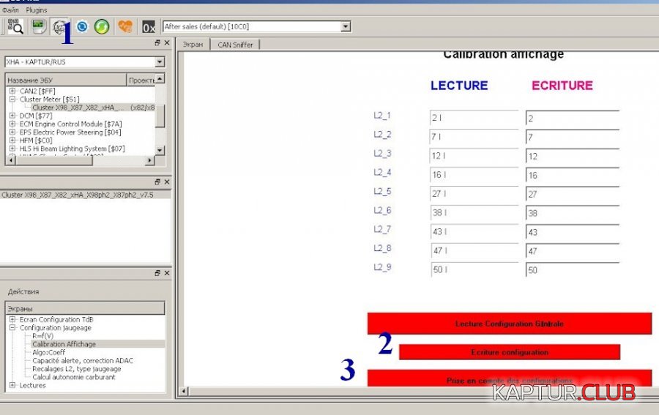Switch to the CAN Sniffer tab
The image size is (659, 415).
(234, 45)
